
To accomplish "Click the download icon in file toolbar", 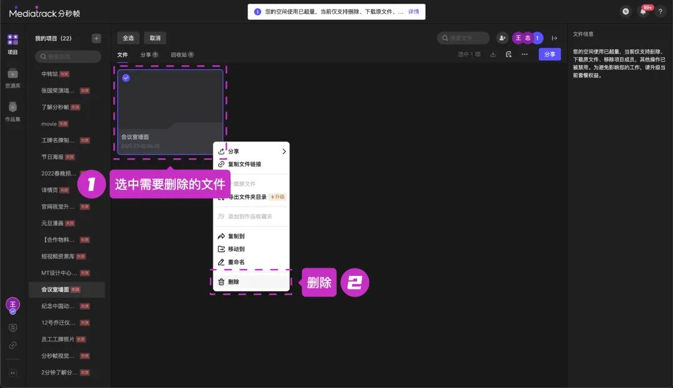I will click(x=493, y=55).
